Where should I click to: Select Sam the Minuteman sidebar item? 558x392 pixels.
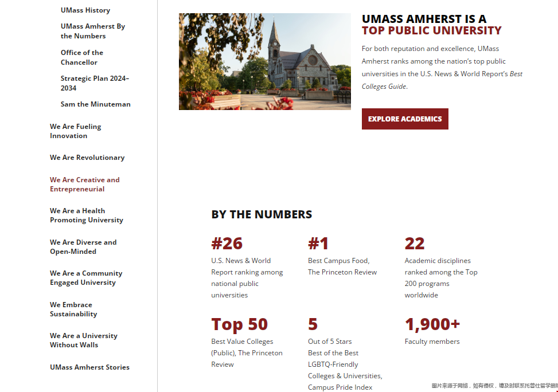pyautogui.click(x=95, y=104)
